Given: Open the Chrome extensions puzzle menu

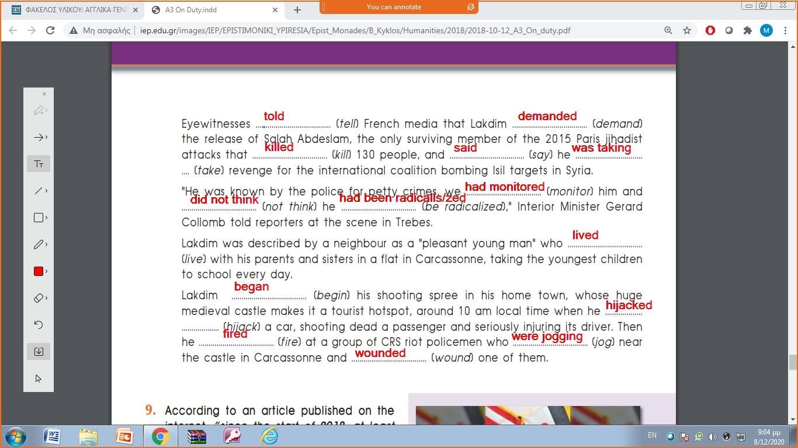Looking at the screenshot, I should coord(747,31).
